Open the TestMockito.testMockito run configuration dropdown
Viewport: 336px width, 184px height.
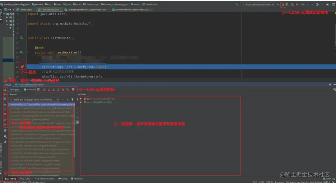pyautogui.click(x=258, y=4)
